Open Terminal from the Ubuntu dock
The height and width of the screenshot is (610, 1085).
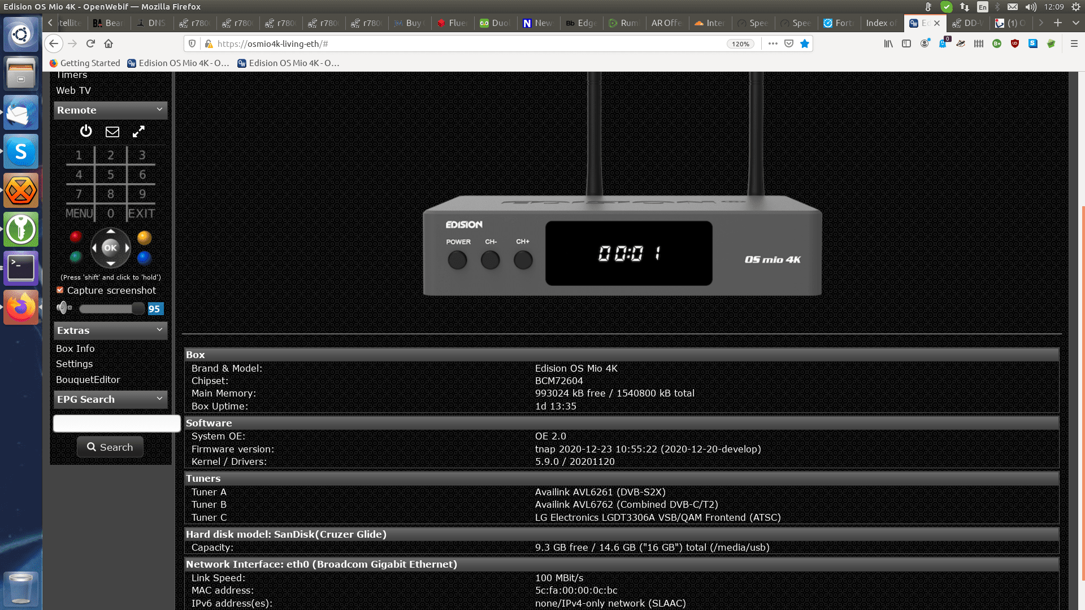point(21,268)
